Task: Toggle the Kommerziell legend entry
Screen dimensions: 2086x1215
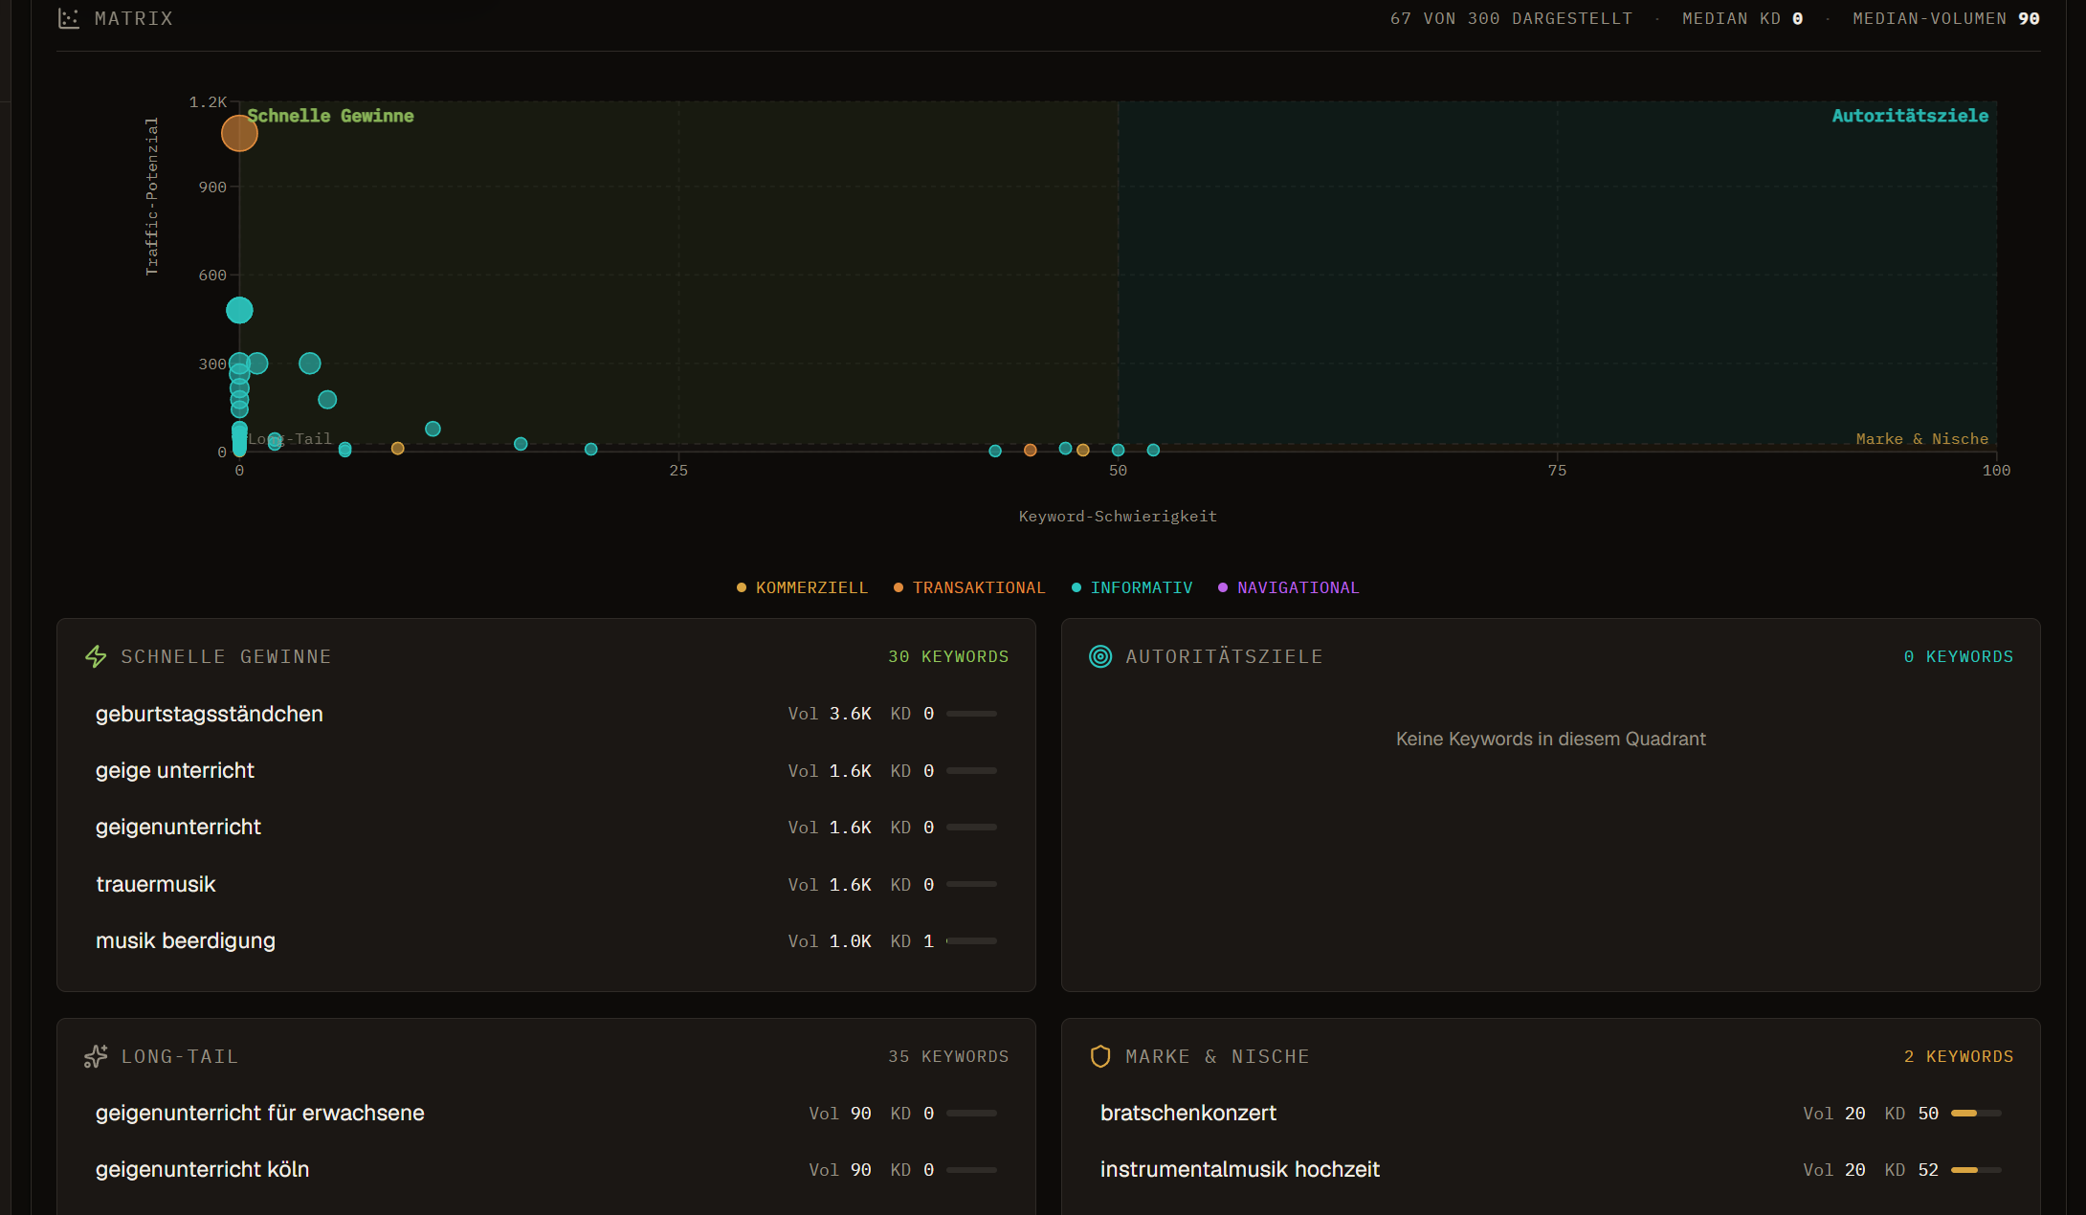Action: point(802,587)
